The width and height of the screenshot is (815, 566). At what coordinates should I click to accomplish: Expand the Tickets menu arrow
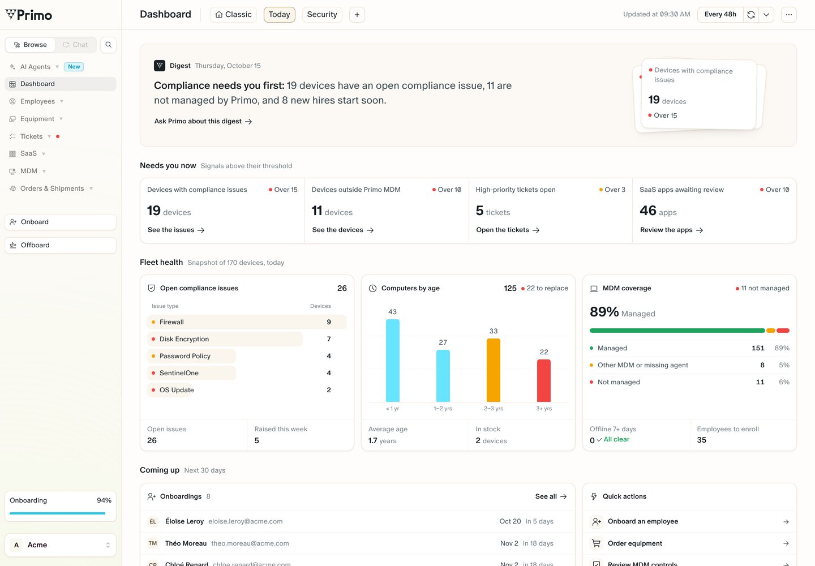pyautogui.click(x=49, y=136)
